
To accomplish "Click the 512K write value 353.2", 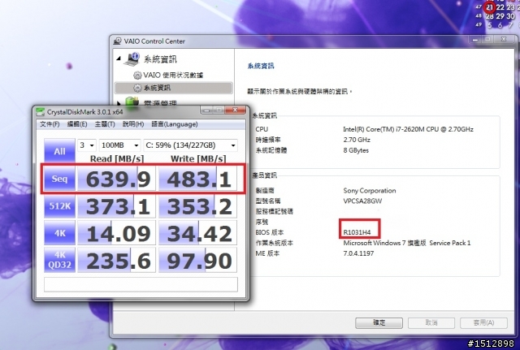I will (198, 206).
